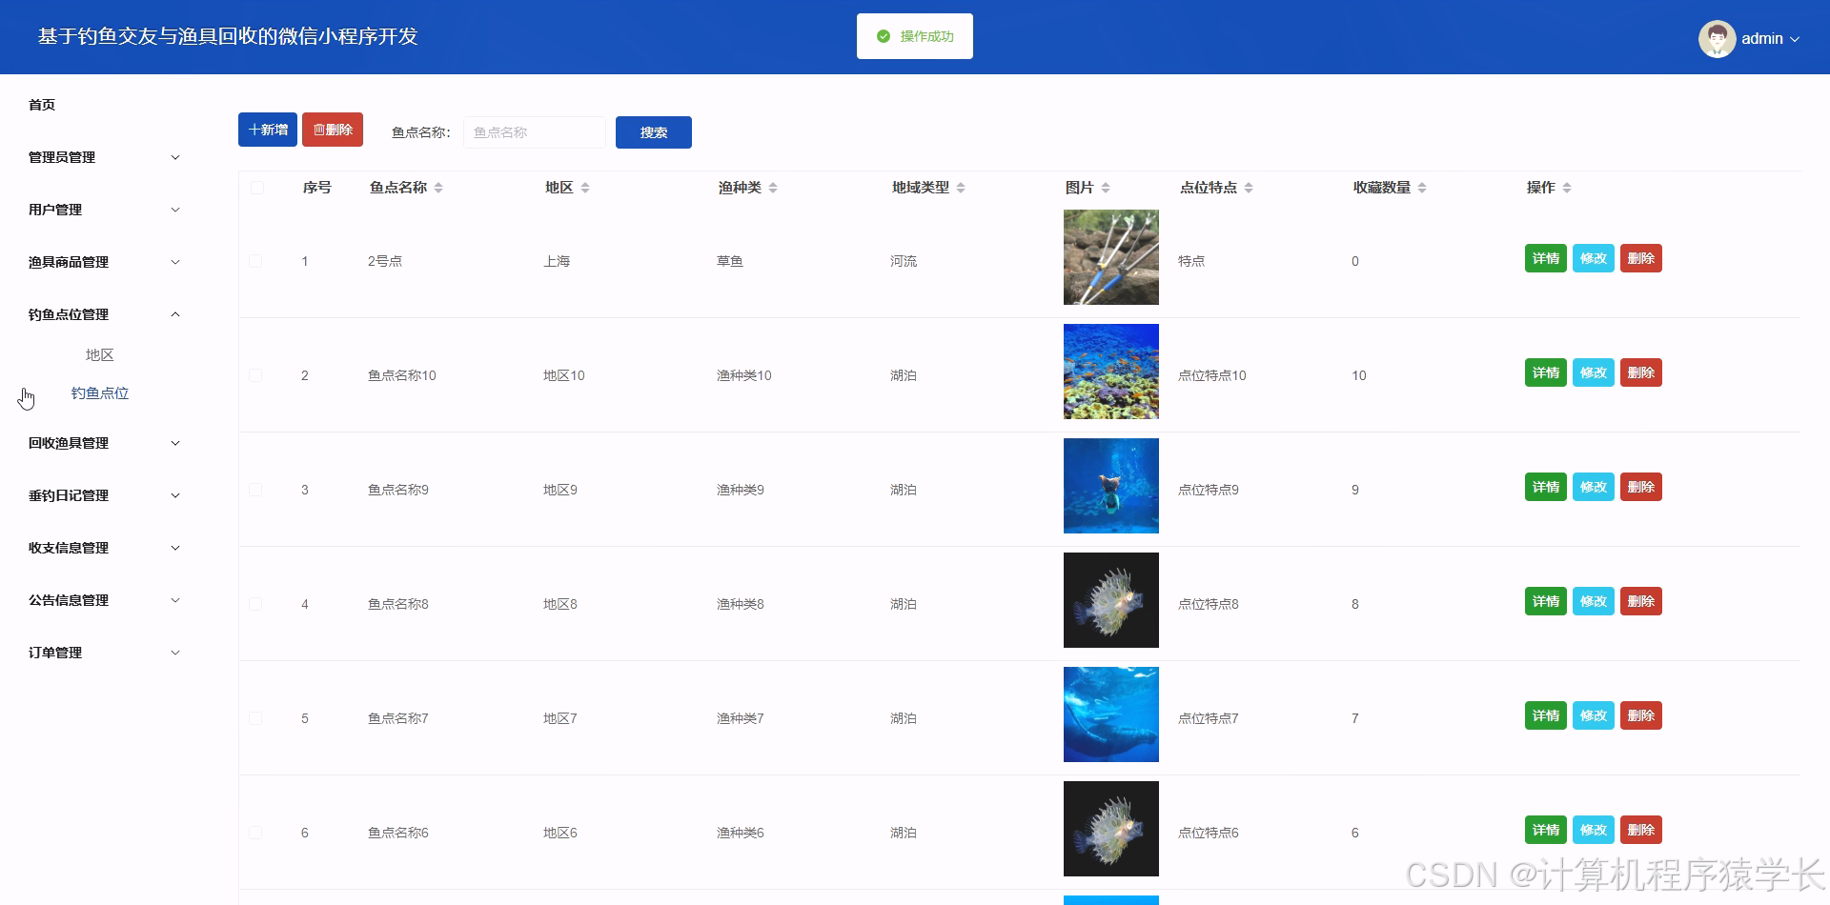
Task: View 详情 for row 鱼点名称10
Action: coord(1546,372)
